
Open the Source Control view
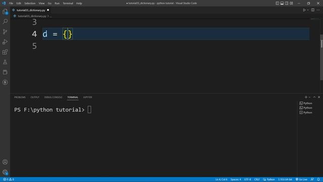point(5,31)
